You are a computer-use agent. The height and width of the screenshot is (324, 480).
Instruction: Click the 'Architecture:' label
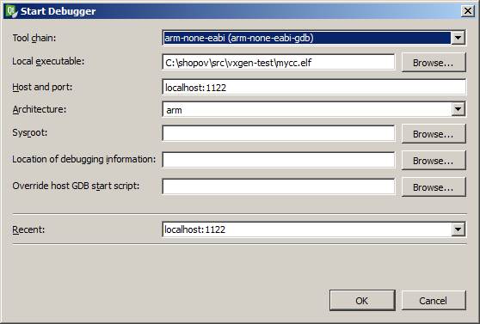coord(40,109)
